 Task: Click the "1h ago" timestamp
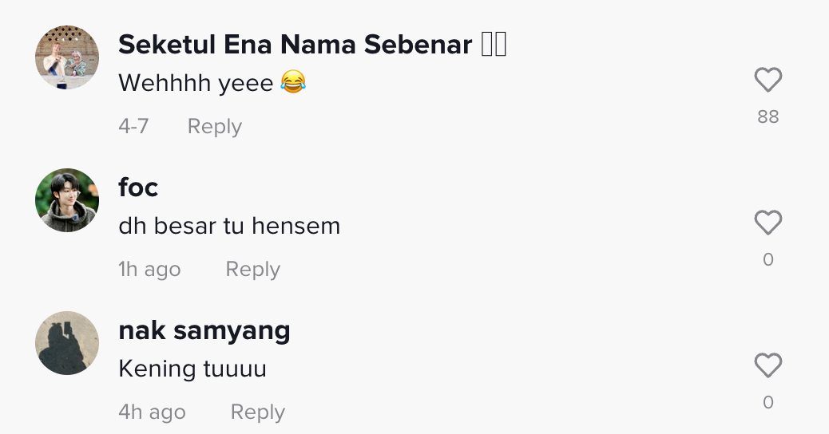pyautogui.click(x=149, y=270)
